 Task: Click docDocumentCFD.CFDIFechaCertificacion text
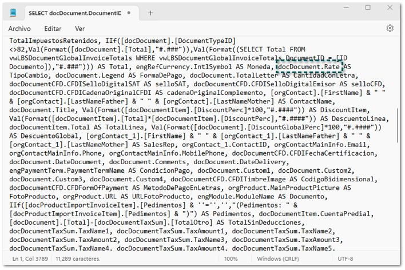click(303, 153)
